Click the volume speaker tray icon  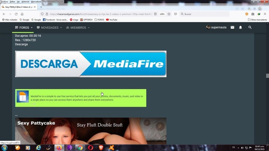pos(242,148)
